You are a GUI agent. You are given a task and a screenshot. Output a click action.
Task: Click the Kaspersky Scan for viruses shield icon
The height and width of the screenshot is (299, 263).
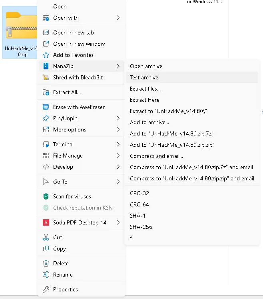tap(46, 196)
